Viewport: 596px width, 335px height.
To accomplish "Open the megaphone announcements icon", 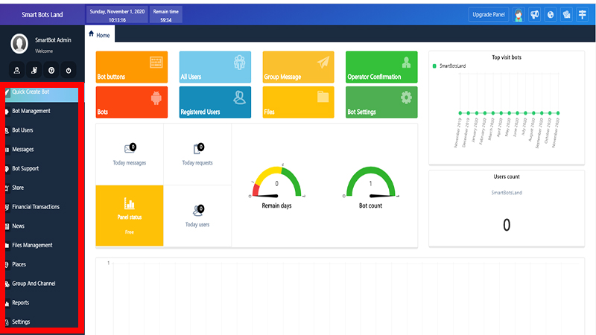I will click(x=535, y=14).
